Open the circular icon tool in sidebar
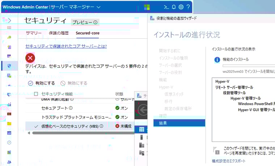The width and height of the screenshot is (275, 166). [x=9, y=142]
